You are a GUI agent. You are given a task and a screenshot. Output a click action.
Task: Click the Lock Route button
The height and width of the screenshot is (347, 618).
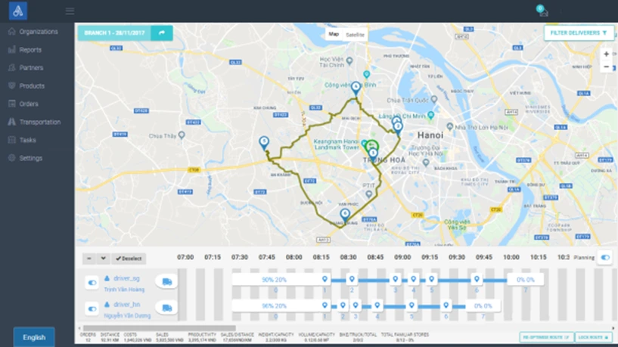point(593,337)
